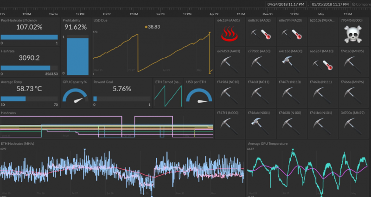Click the start date field 04/24/2018 11:17 PM

(286, 4)
